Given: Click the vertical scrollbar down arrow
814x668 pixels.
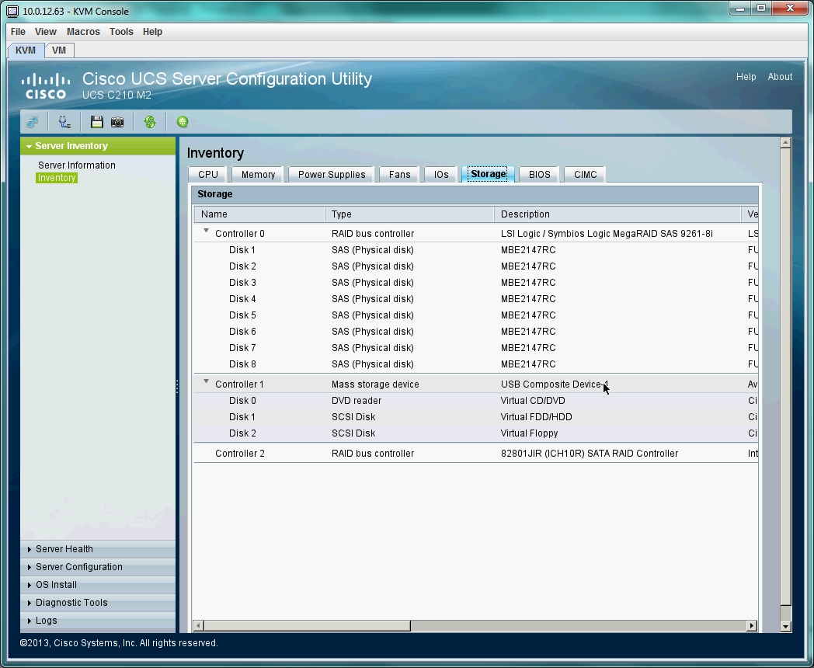Looking at the screenshot, I should coord(785,627).
